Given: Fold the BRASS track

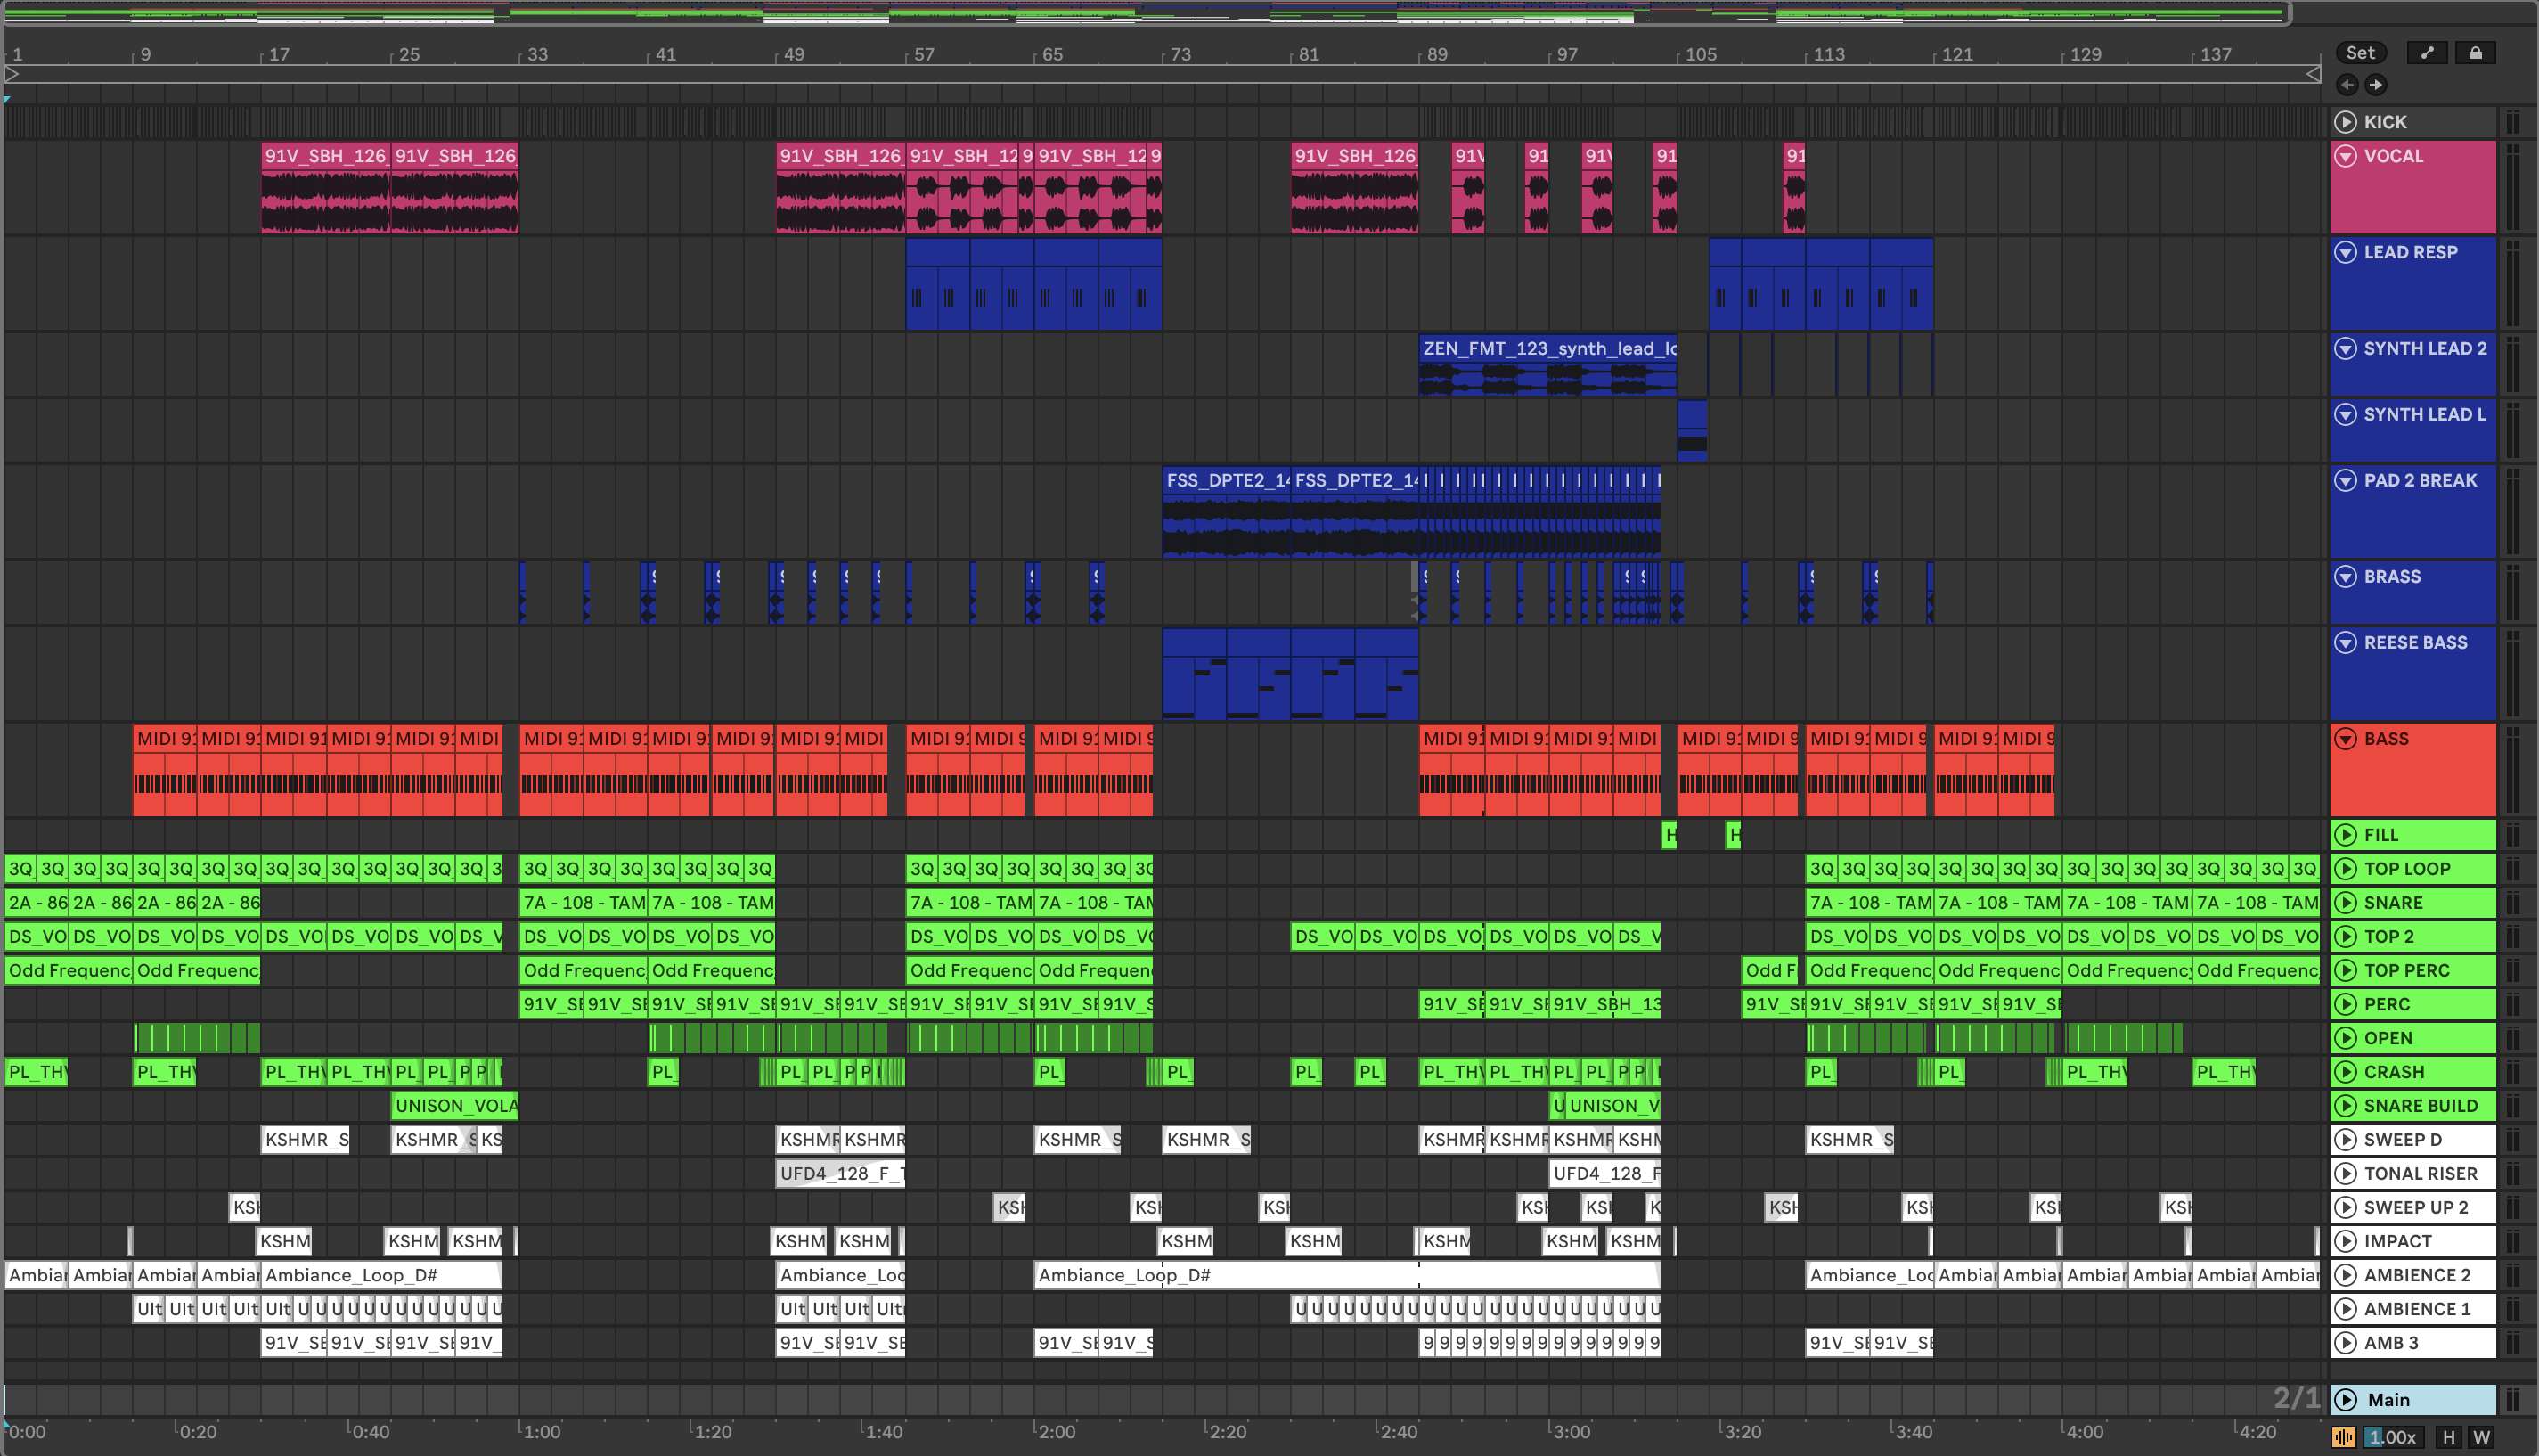Looking at the screenshot, I should point(2345,576).
